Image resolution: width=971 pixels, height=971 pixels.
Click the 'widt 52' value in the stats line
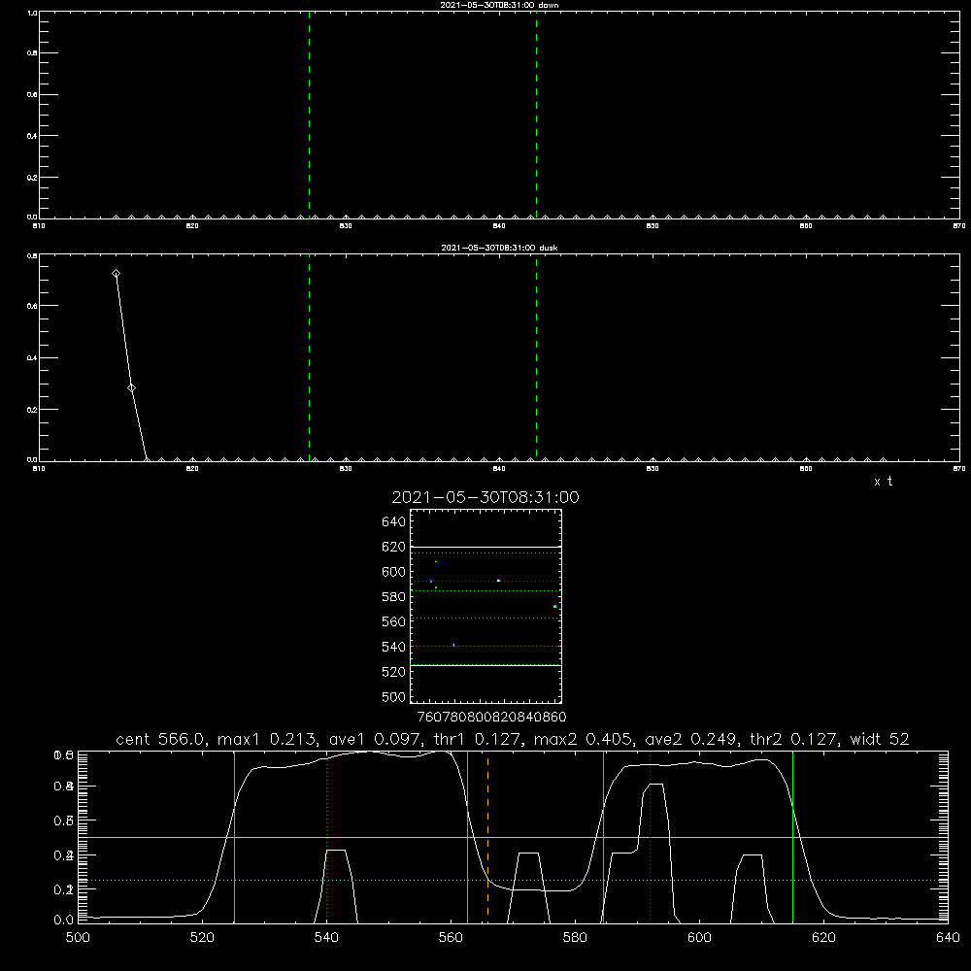coord(880,739)
